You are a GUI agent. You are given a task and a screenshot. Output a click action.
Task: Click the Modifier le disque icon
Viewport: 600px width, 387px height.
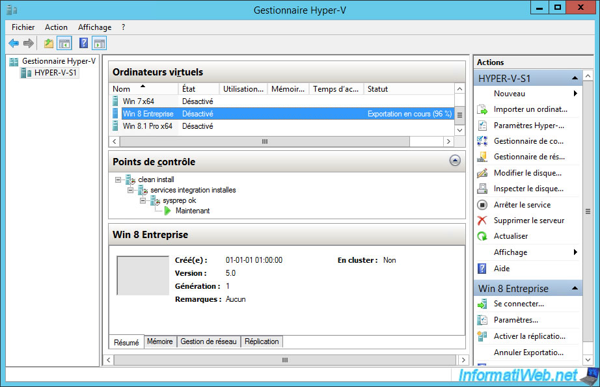tap(482, 173)
